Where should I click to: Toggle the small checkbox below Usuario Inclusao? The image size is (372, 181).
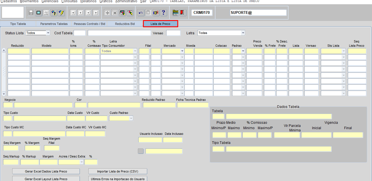coord(141,151)
